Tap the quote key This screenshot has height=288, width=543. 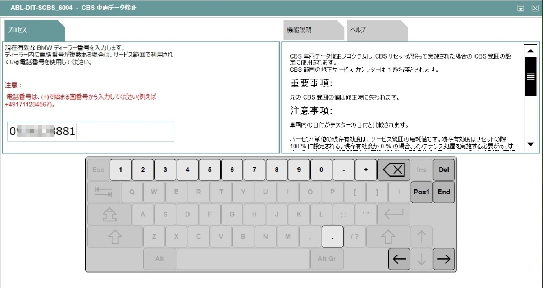tap(366, 214)
